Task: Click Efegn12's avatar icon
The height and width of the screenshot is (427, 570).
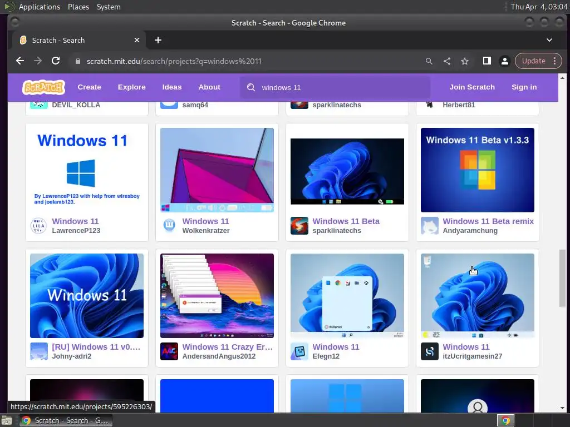Action: pos(299,351)
